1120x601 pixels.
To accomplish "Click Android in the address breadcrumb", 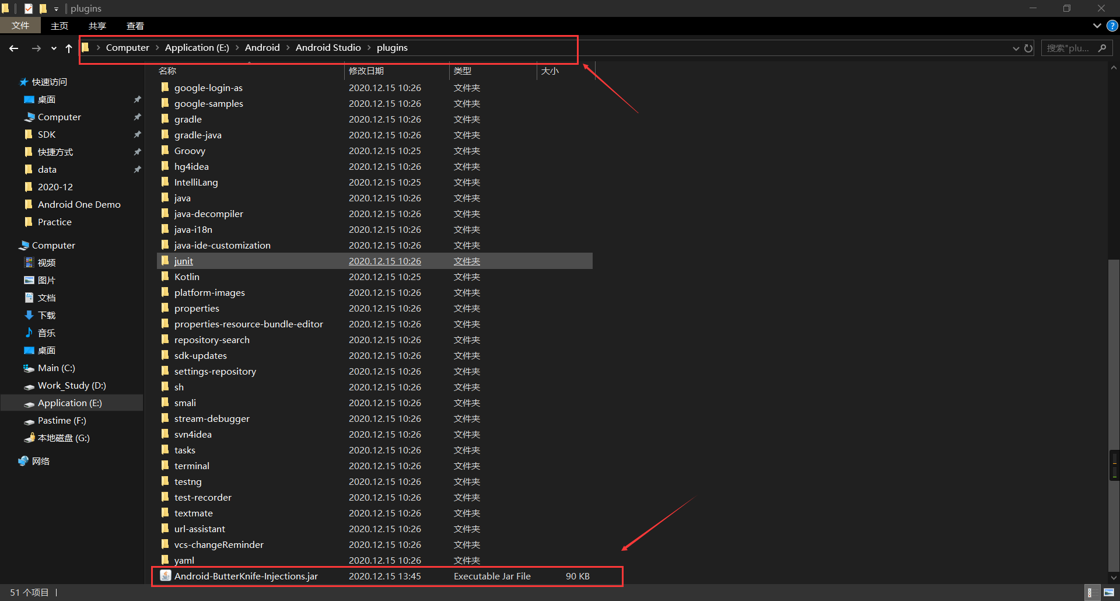I will [262, 48].
